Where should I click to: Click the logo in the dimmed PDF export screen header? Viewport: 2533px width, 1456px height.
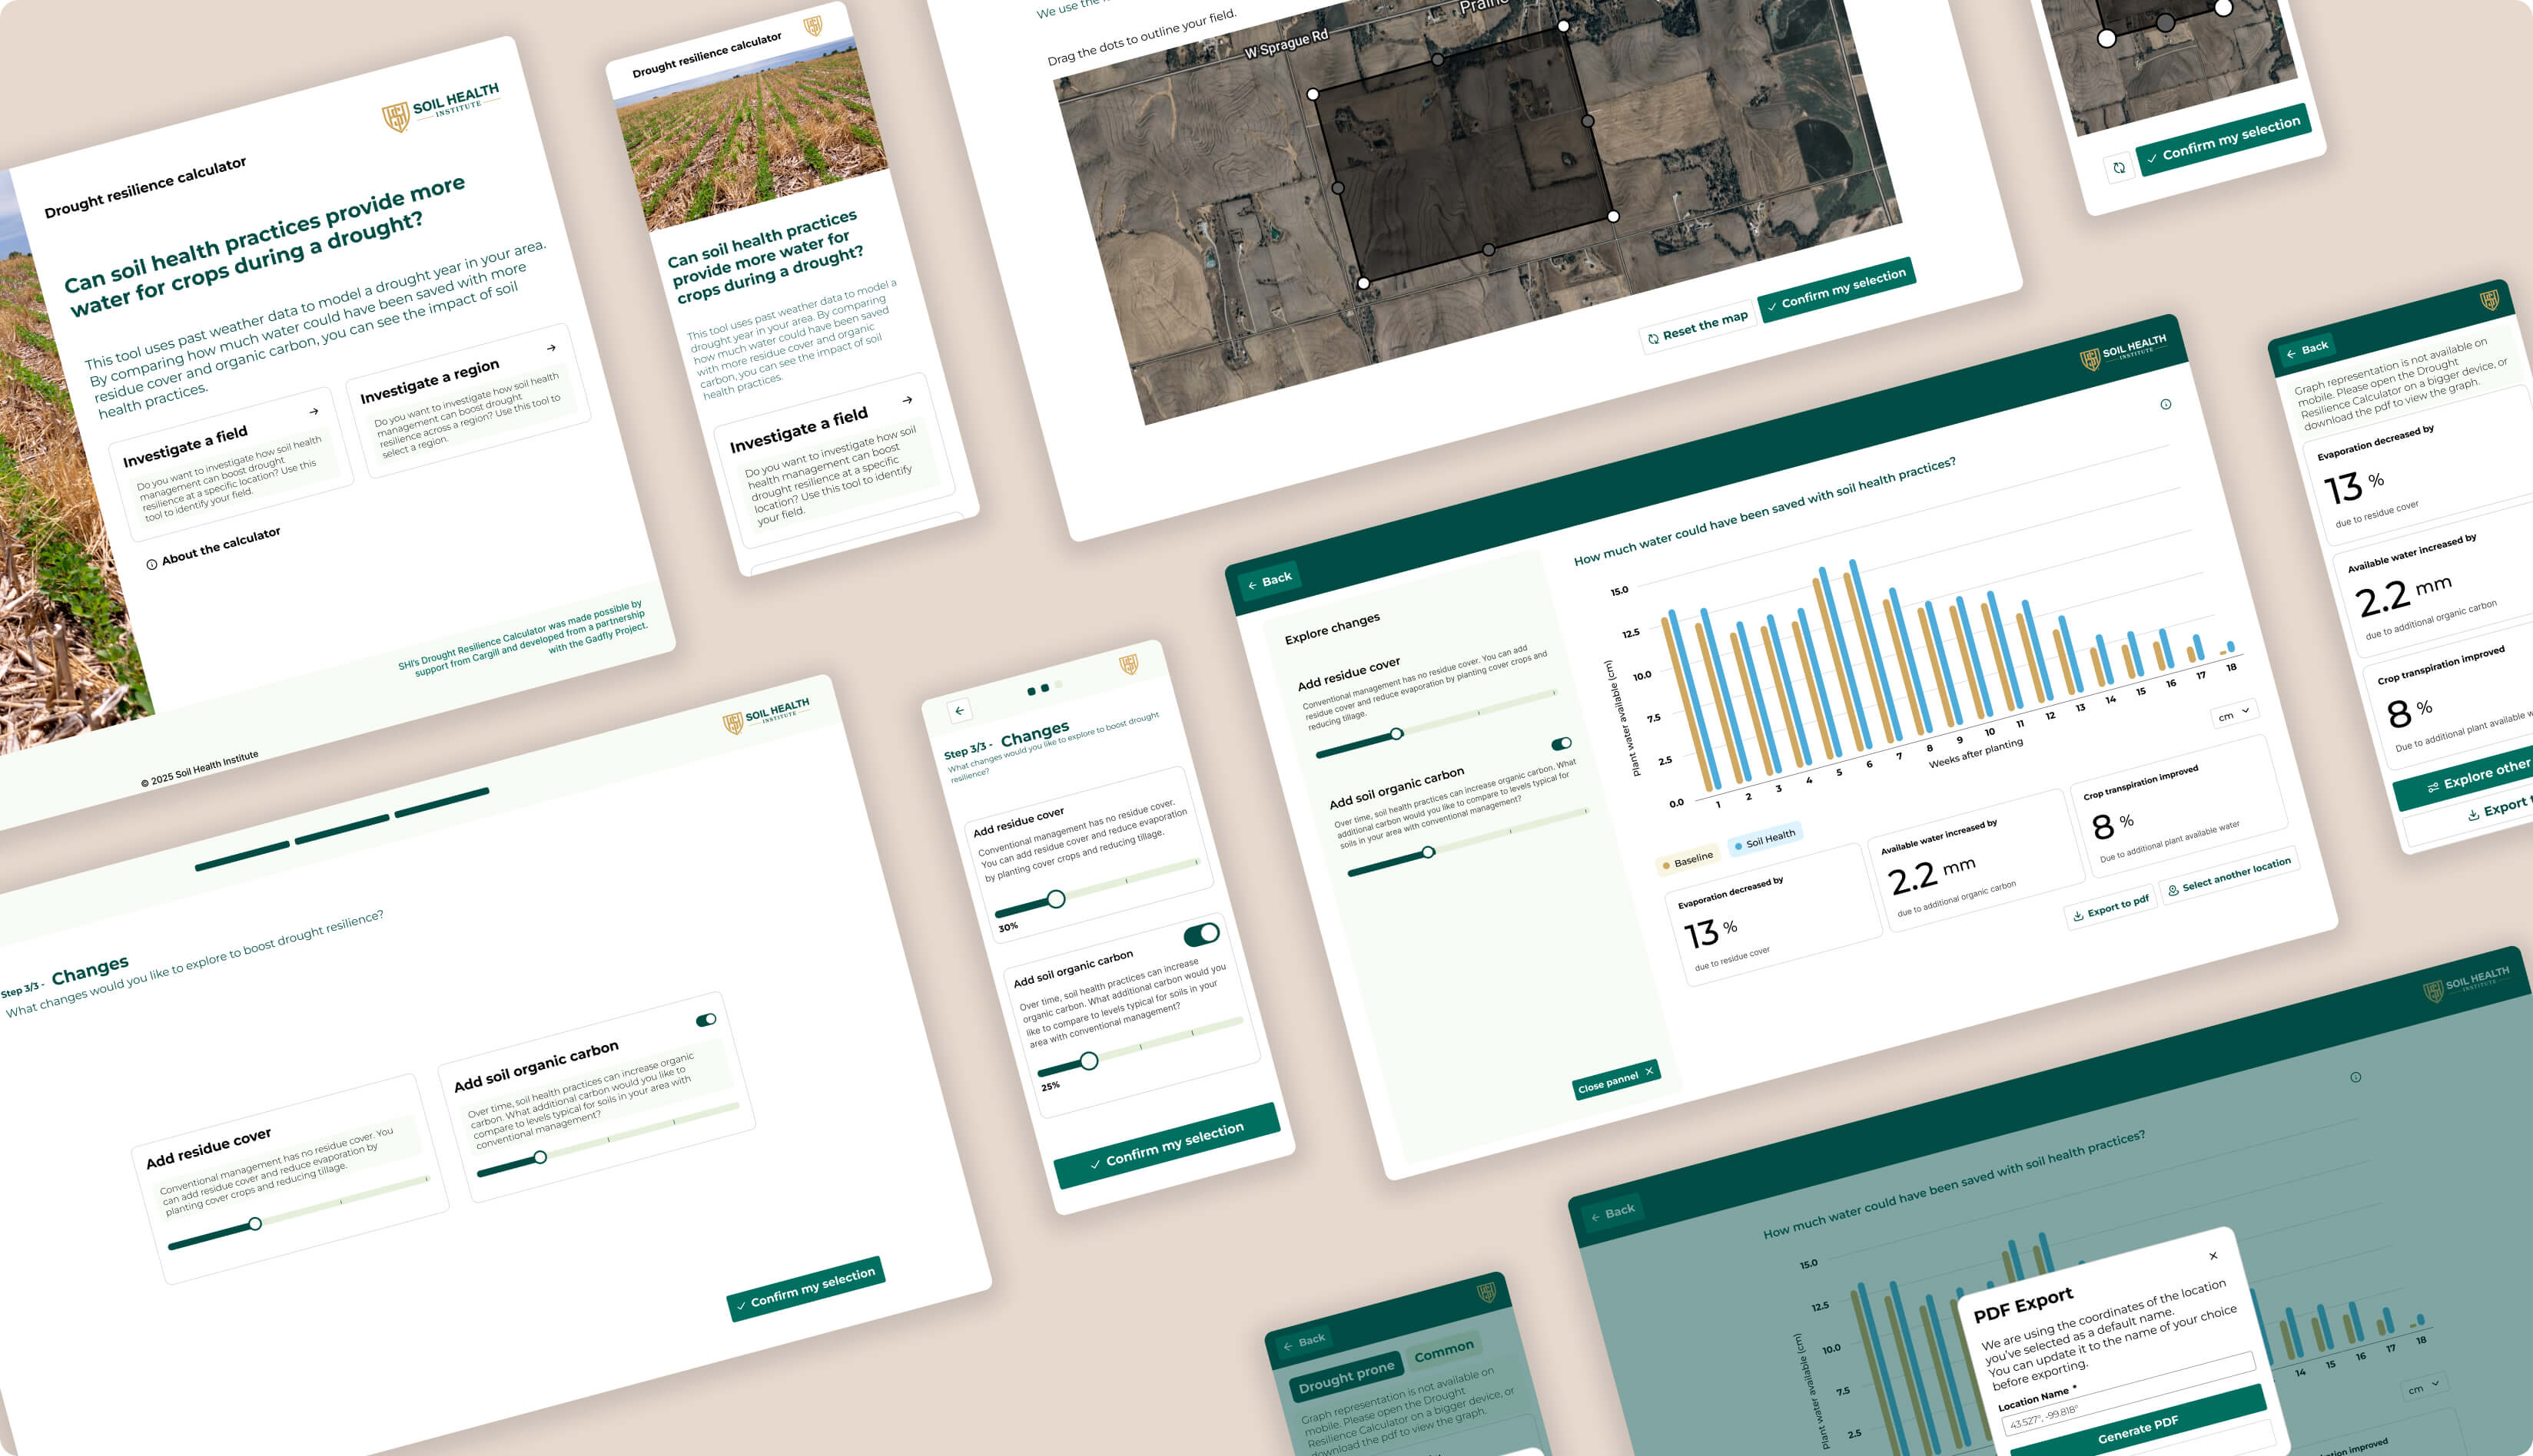pyautogui.click(x=2466, y=984)
